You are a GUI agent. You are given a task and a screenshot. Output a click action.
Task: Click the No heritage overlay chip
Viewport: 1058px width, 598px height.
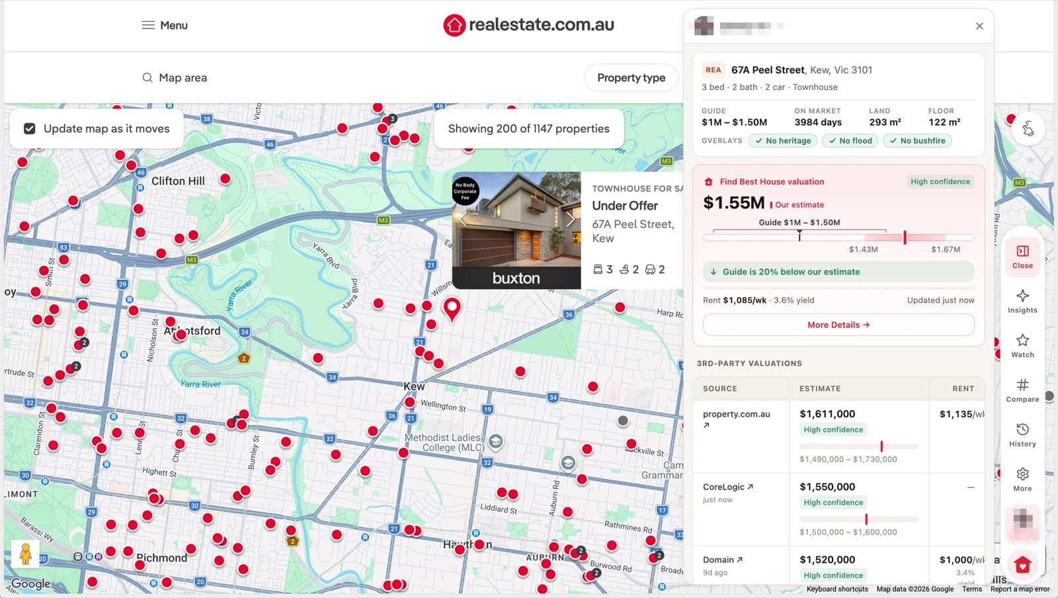(x=784, y=141)
